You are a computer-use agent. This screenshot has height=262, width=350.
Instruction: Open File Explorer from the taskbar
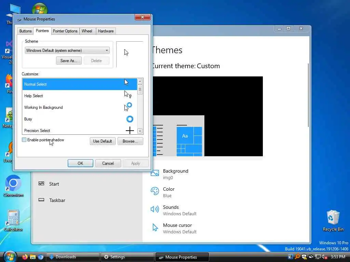click(x=33, y=257)
